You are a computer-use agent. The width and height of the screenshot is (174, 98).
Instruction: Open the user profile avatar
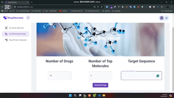point(161,18)
